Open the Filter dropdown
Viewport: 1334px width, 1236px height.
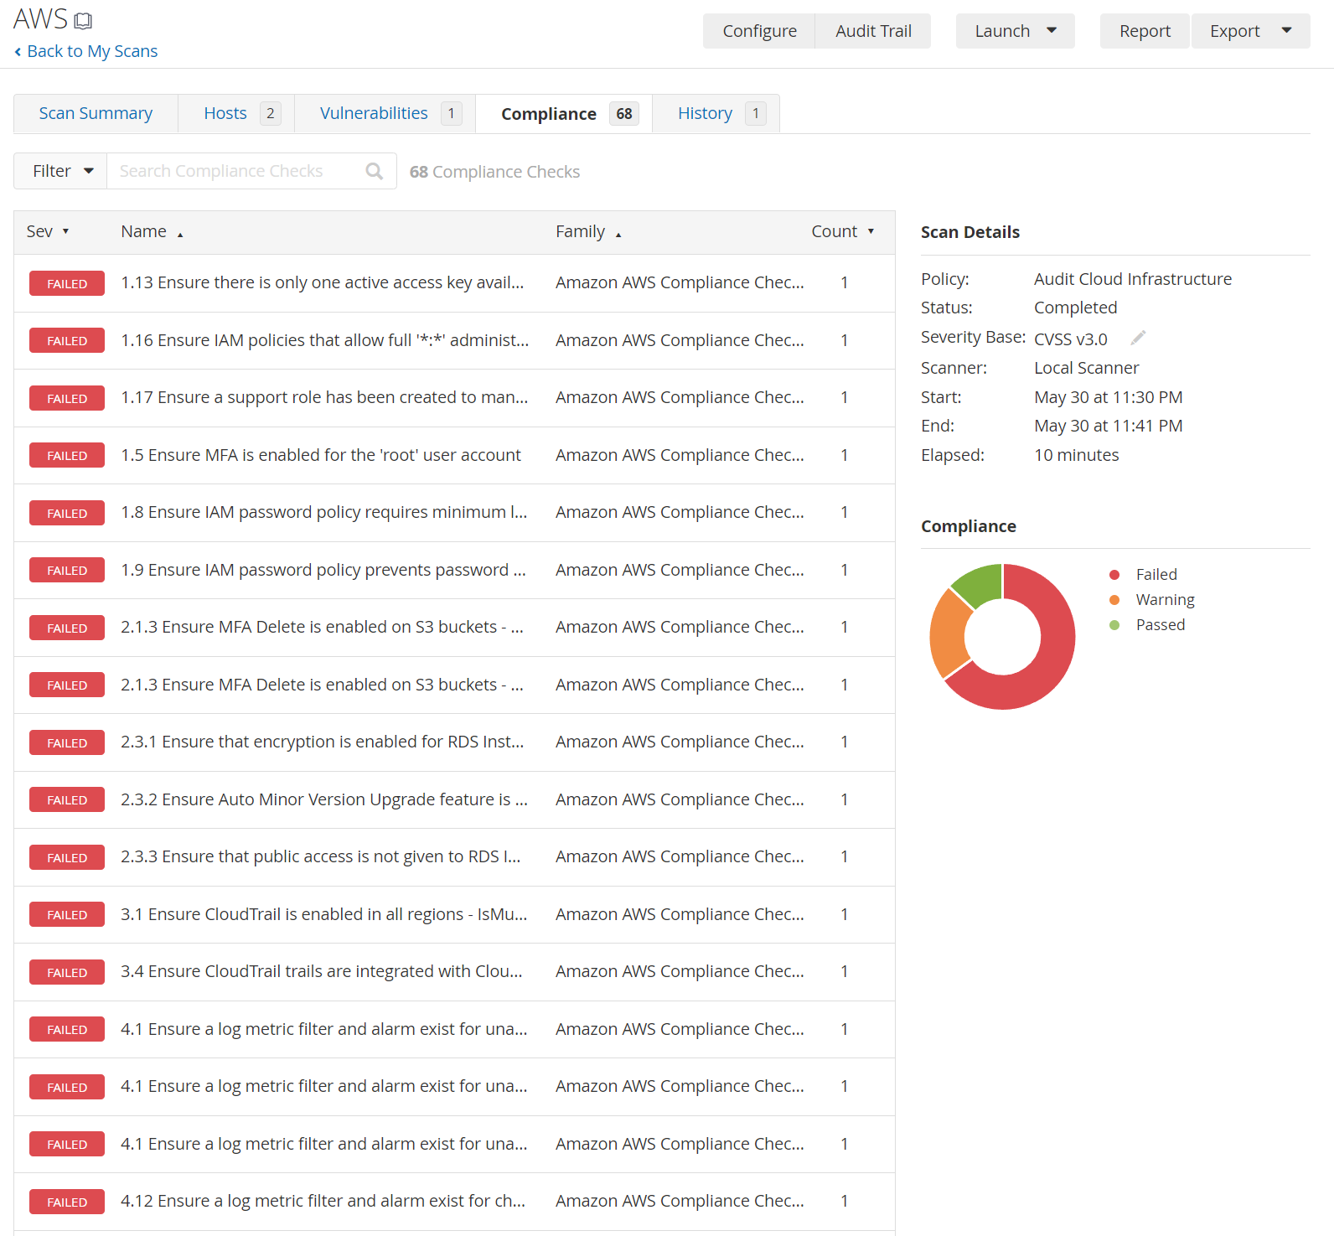click(60, 171)
